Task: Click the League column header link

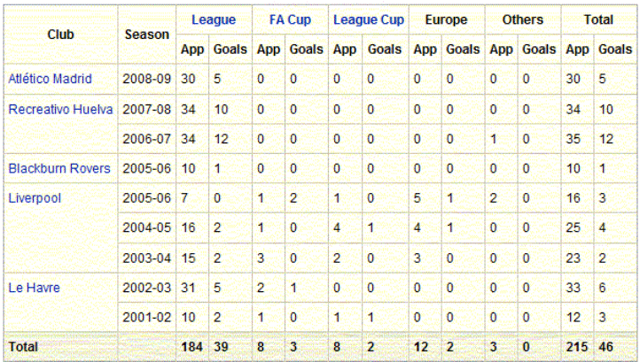Action: click(215, 19)
